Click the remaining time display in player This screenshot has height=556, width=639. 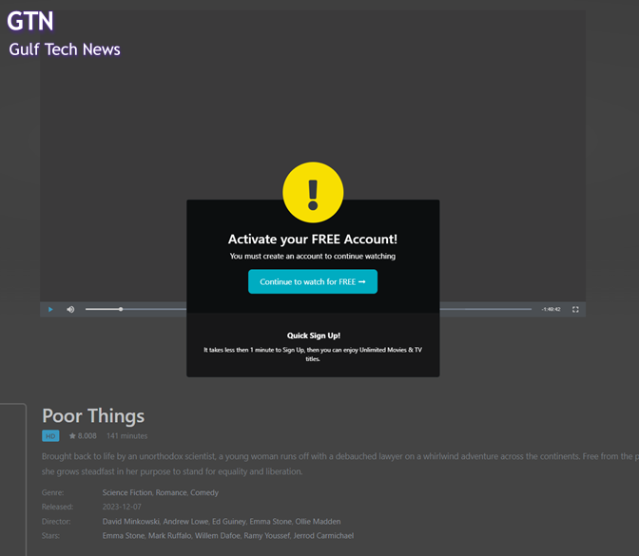pos(551,309)
